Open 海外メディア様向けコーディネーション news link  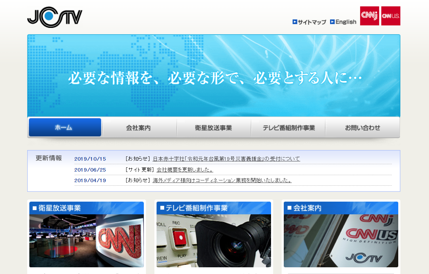coord(222,180)
